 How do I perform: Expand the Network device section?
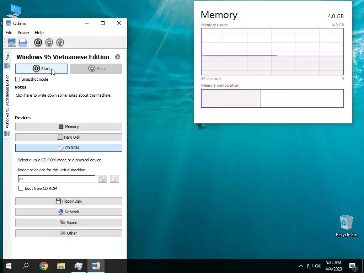69,212
